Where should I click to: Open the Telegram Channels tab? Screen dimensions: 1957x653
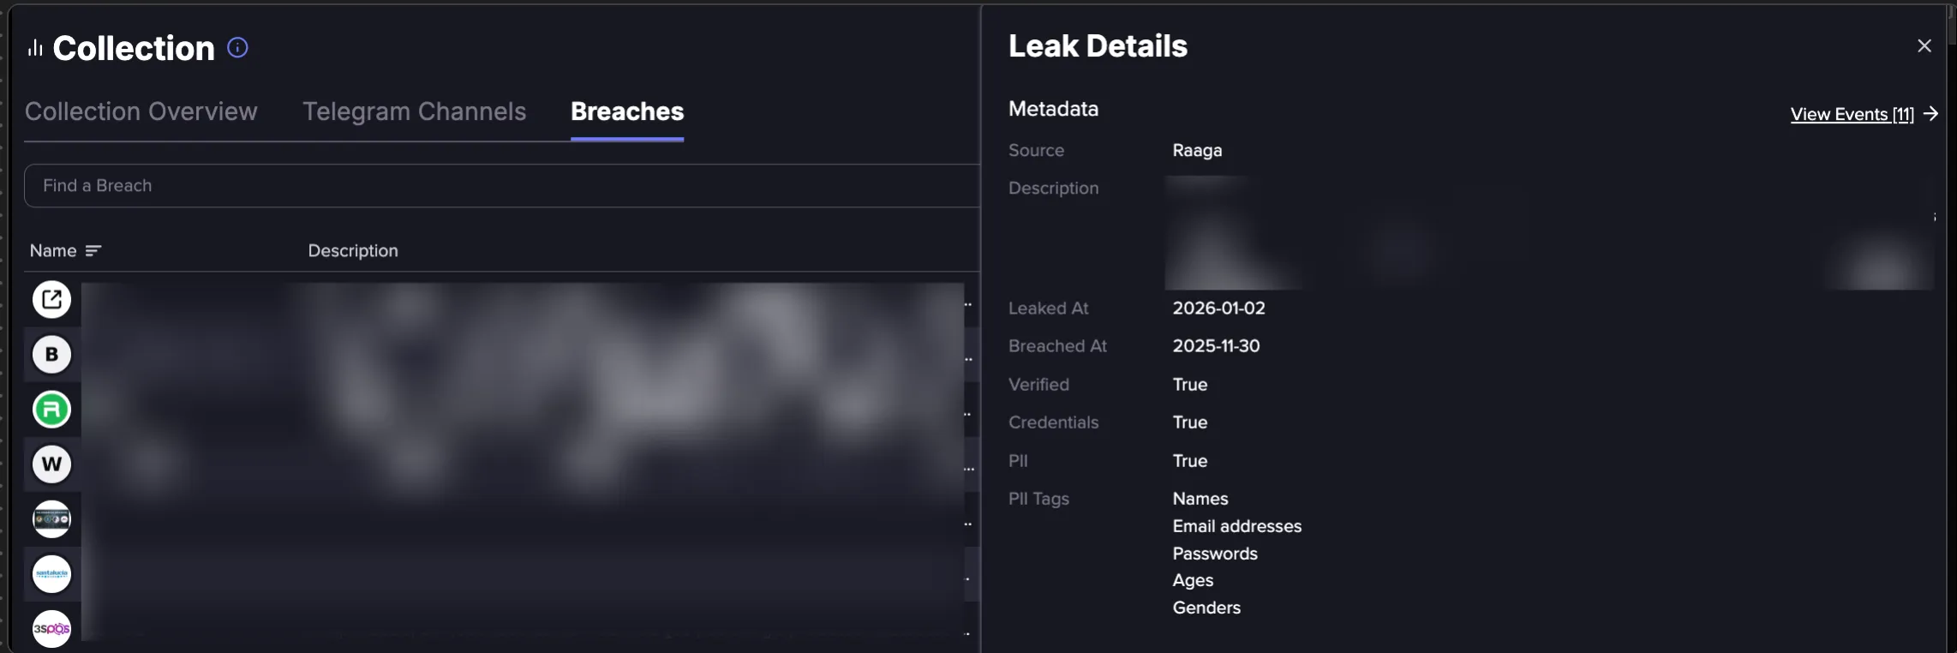tap(415, 111)
